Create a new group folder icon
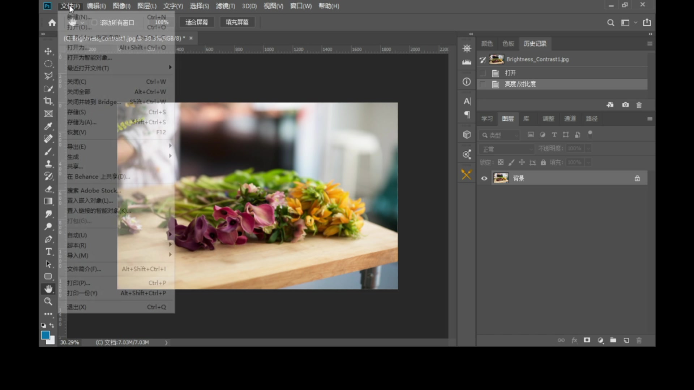The width and height of the screenshot is (694, 390). point(613,340)
